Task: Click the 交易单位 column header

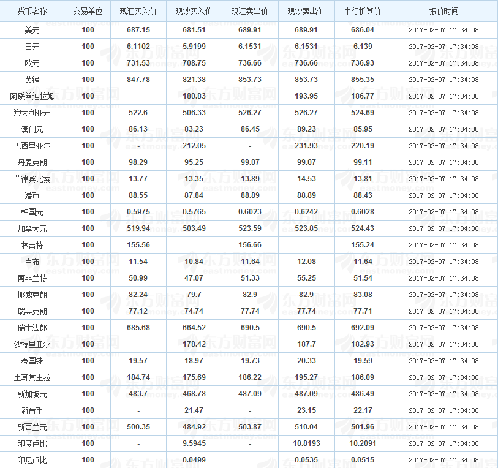Action: coord(88,12)
